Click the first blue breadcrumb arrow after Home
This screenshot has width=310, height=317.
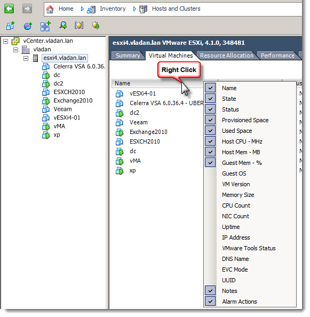pos(82,9)
